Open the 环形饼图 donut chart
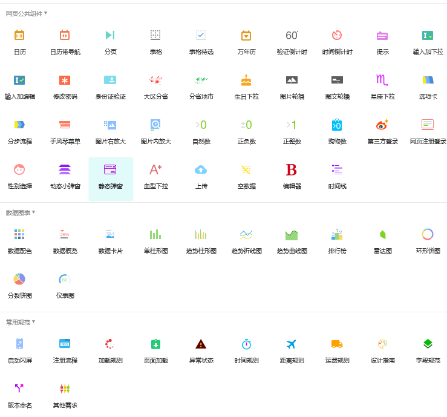 click(x=428, y=234)
